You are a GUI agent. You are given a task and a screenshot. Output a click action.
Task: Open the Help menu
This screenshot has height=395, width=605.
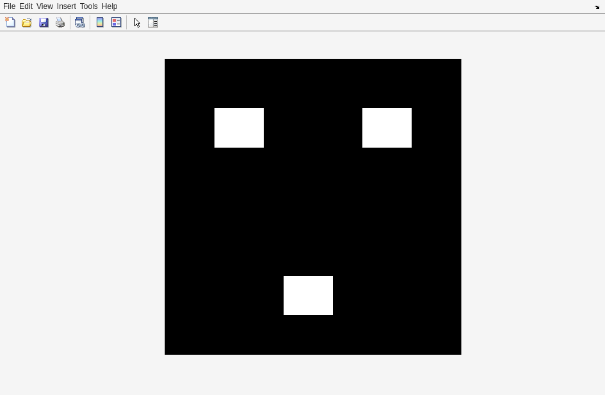point(109,6)
